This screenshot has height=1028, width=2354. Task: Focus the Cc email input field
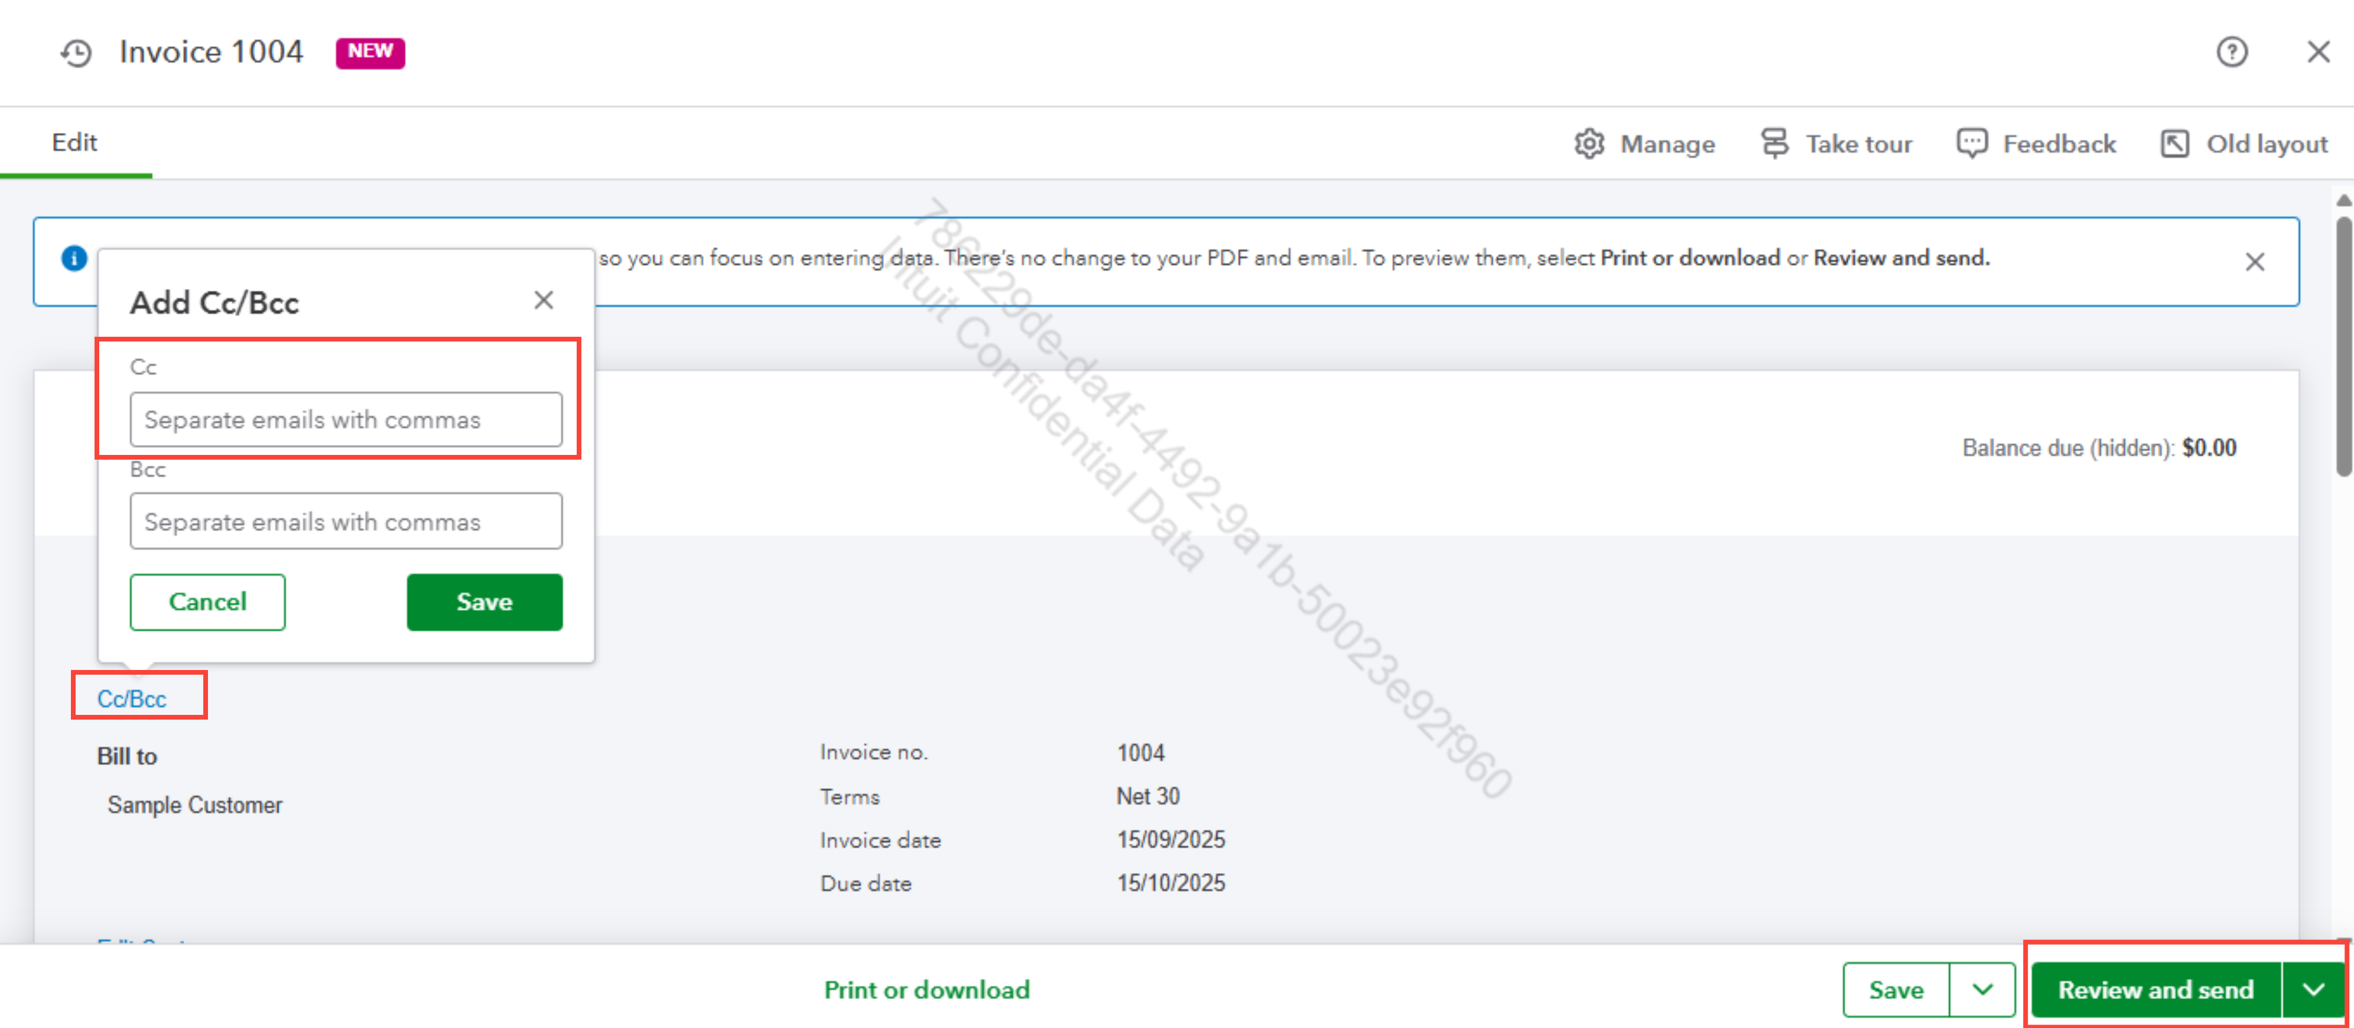[x=346, y=419]
